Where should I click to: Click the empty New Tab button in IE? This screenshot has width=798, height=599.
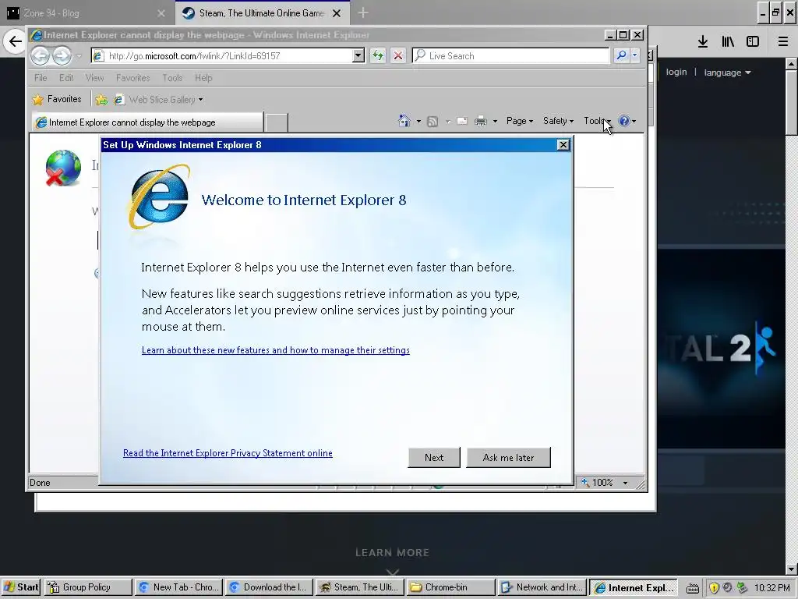pos(277,122)
